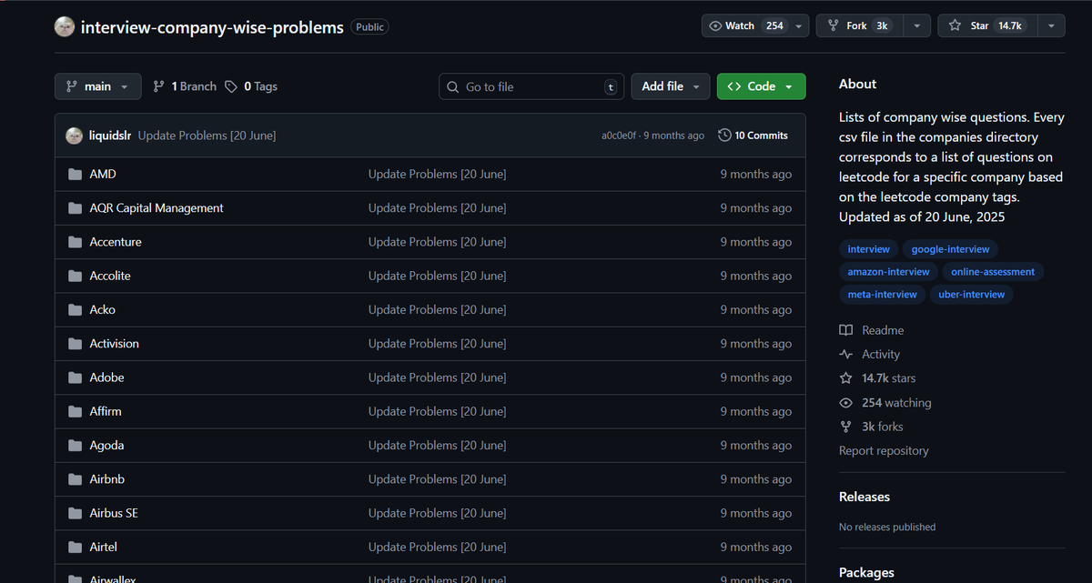The image size is (1092, 583).
Task: Click the eye icon beside 254 watching
Action: 846,403
